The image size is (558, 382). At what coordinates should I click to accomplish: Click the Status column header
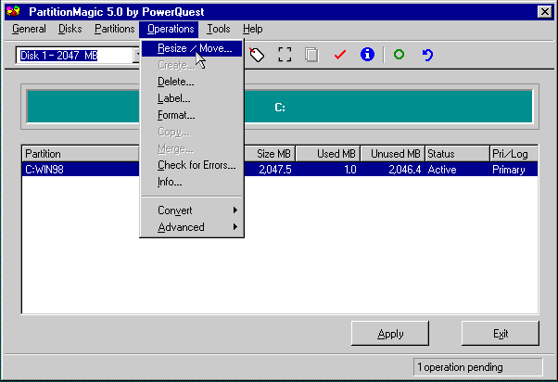tap(457, 154)
